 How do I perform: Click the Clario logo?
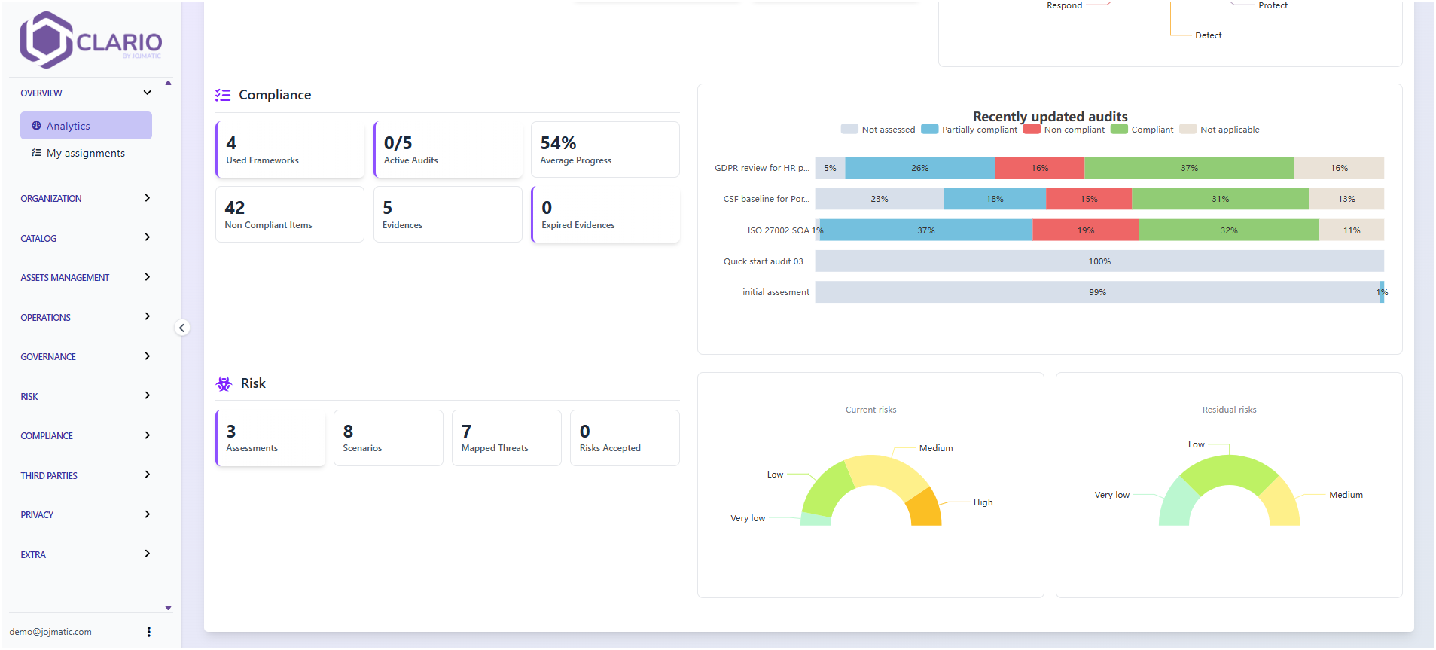pyautogui.click(x=90, y=40)
